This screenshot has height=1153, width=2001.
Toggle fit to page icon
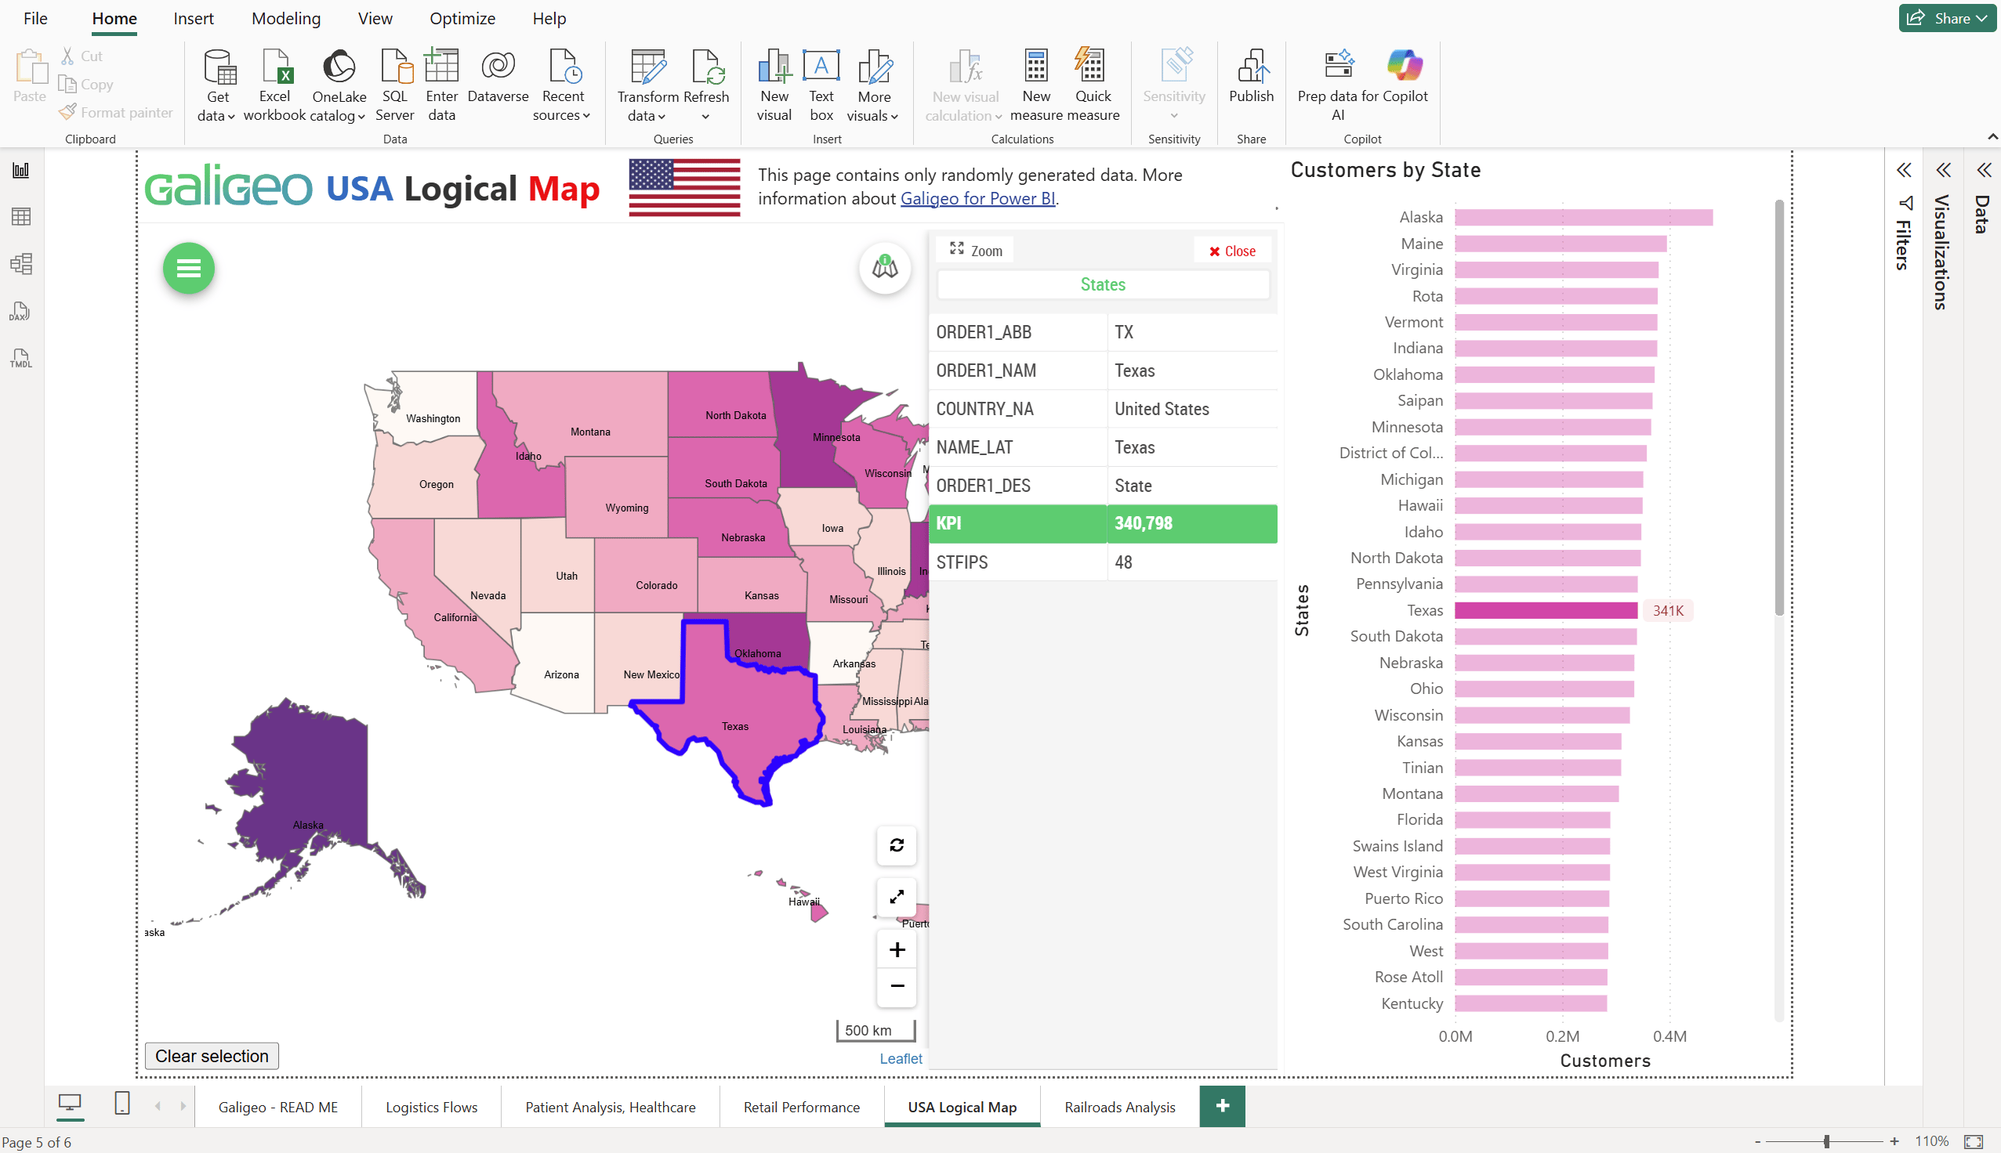pyautogui.click(x=1974, y=1141)
